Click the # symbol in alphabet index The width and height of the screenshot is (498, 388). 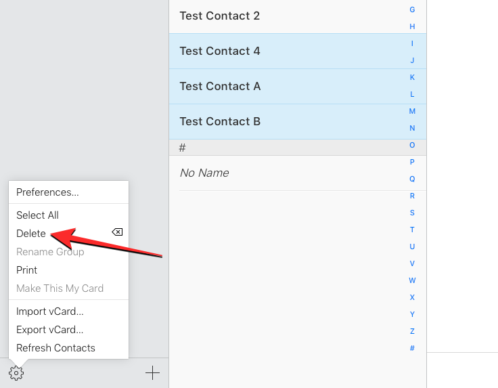point(412,348)
